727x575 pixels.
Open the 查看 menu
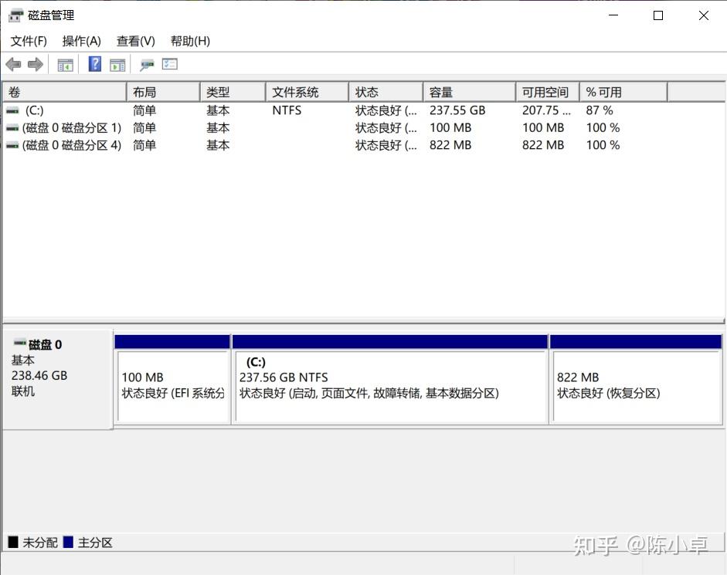pos(135,41)
